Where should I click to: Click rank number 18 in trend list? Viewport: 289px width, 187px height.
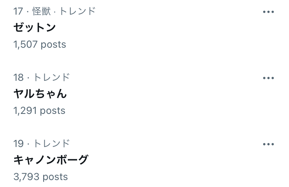(x=18, y=77)
